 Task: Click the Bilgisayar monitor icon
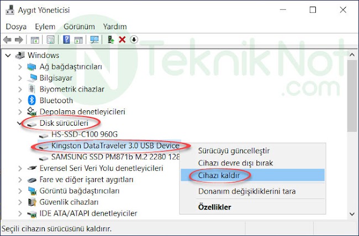click(x=32, y=78)
